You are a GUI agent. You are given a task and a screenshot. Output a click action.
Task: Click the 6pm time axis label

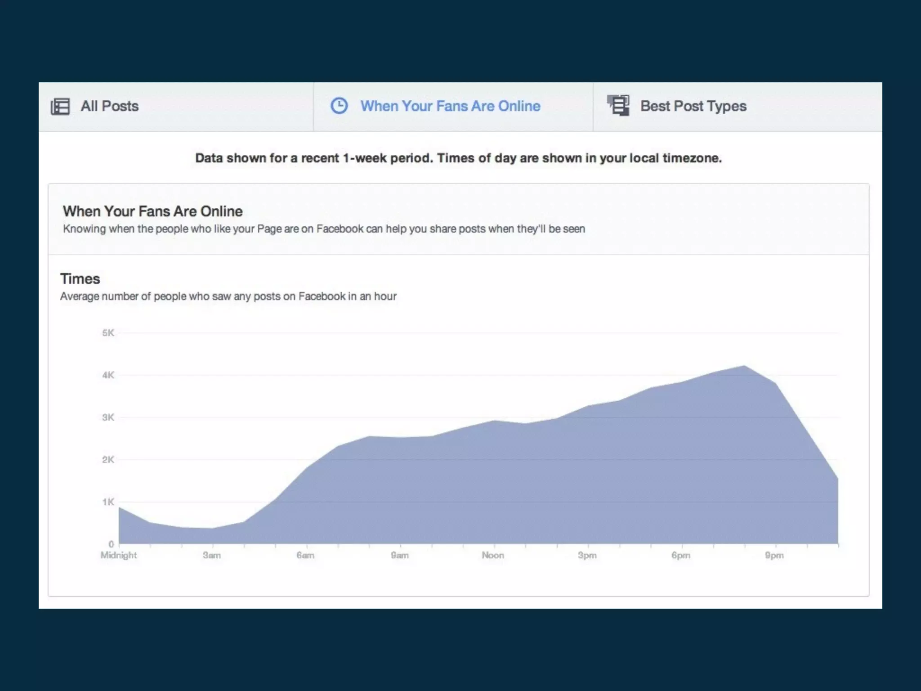click(x=680, y=555)
